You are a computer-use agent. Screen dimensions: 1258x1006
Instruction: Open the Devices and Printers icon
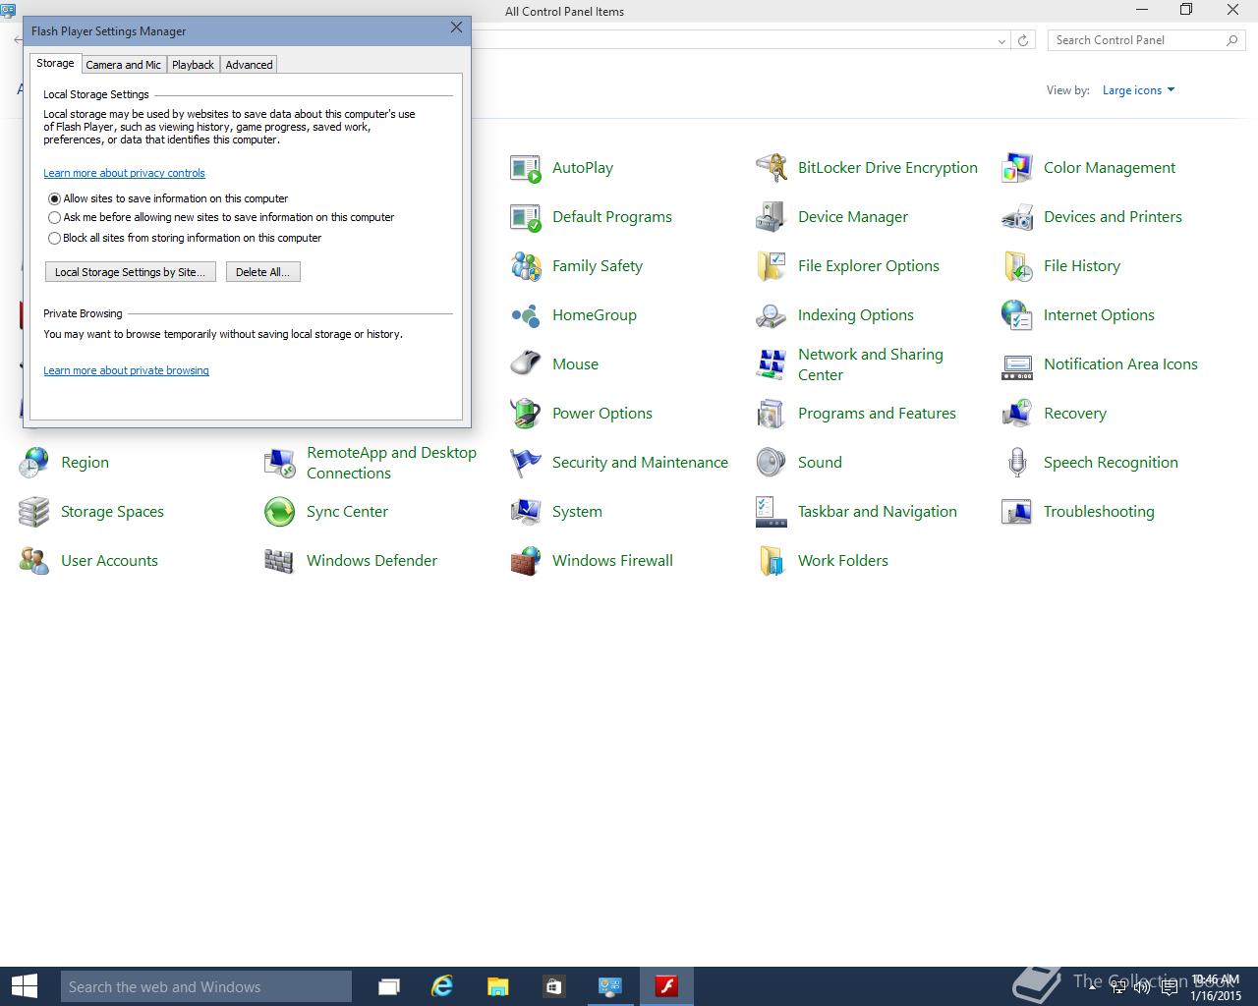tap(1017, 217)
